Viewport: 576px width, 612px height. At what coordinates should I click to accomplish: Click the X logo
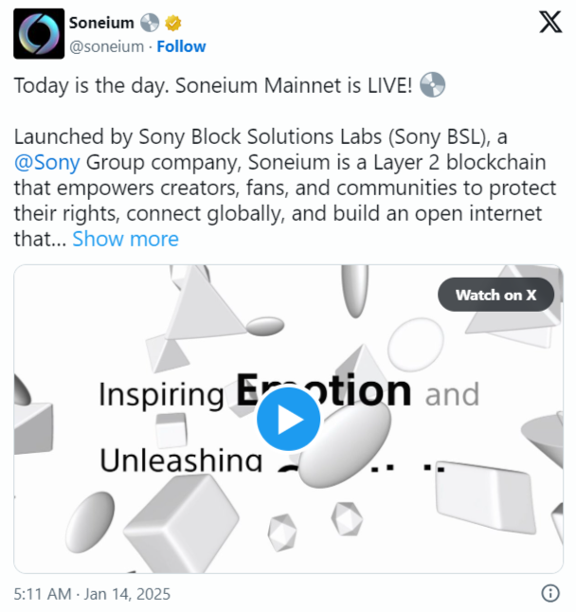[549, 23]
